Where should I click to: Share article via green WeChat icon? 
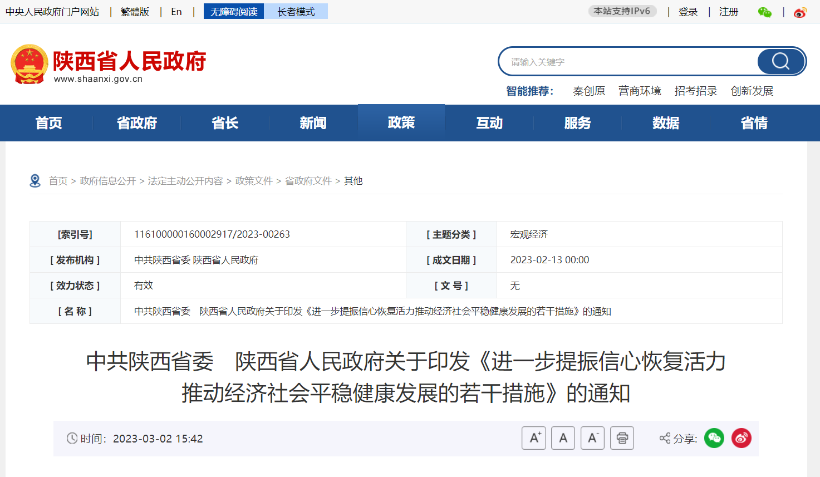(714, 438)
